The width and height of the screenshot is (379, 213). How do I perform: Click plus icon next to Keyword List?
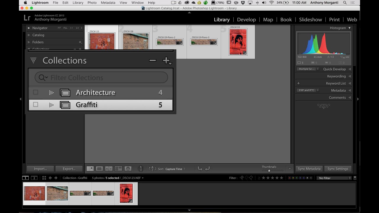[298, 83]
